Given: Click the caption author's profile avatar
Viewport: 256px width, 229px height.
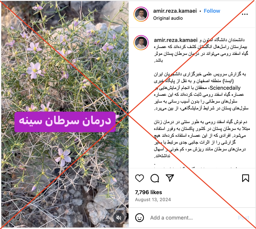Looking at the screenshot, I should point(141,43).
